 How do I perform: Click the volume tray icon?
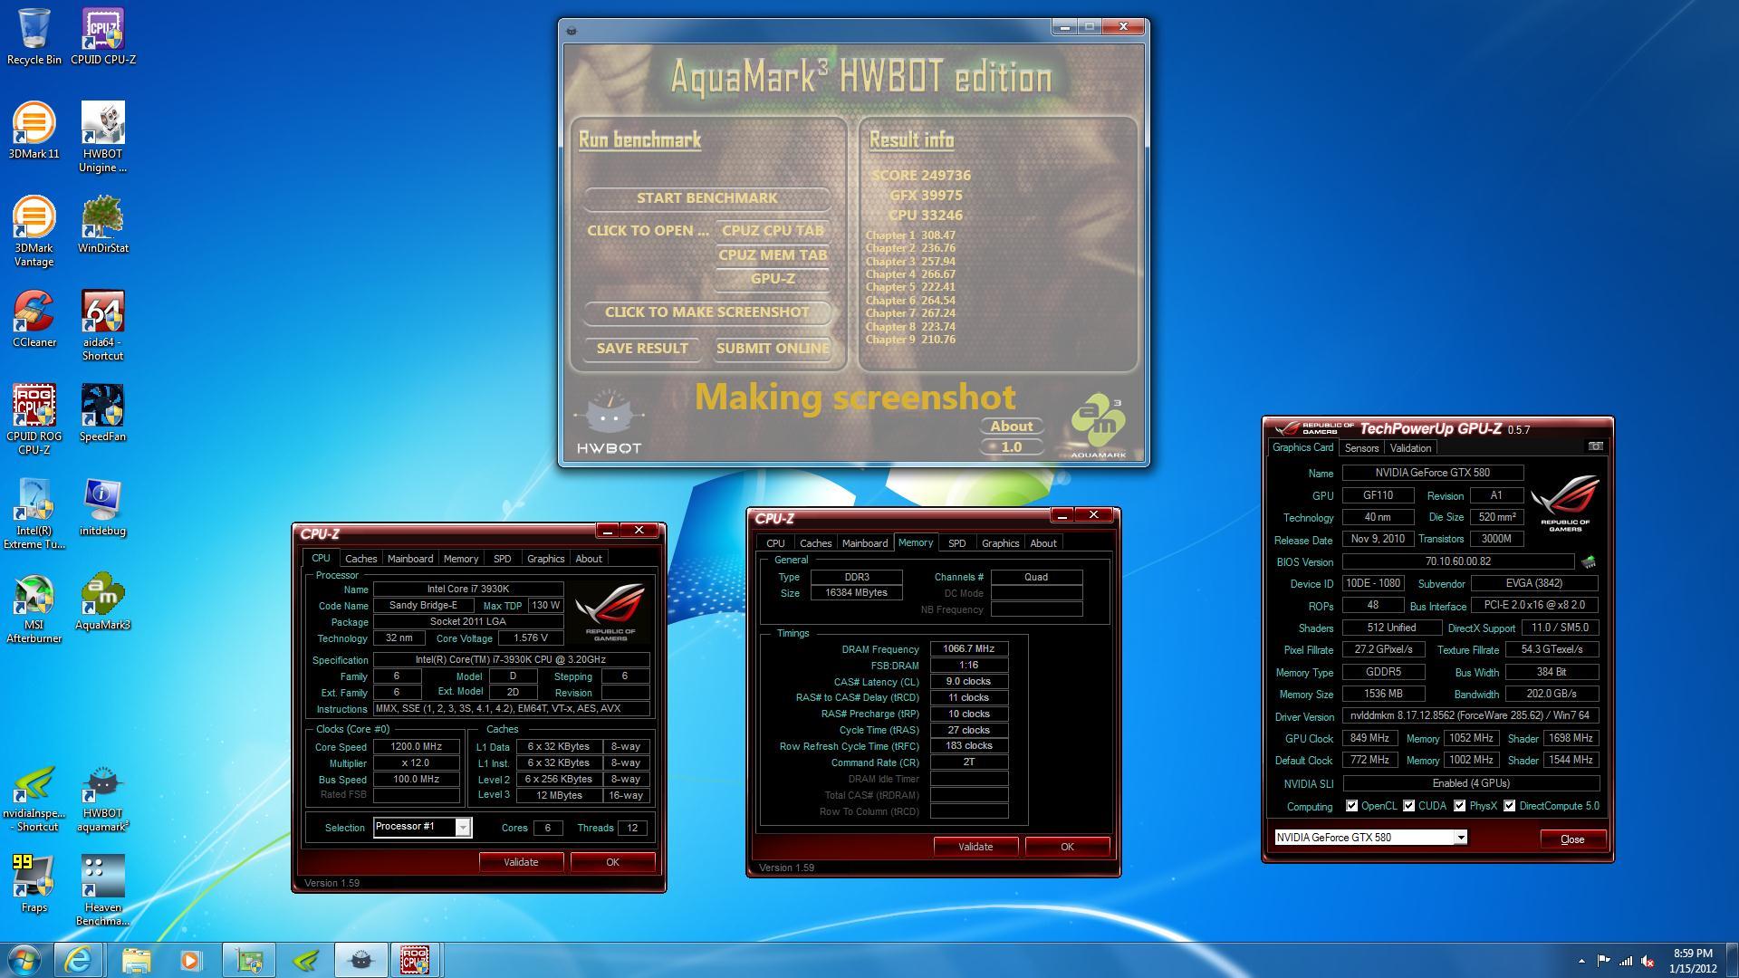(x=1648, y=962)
